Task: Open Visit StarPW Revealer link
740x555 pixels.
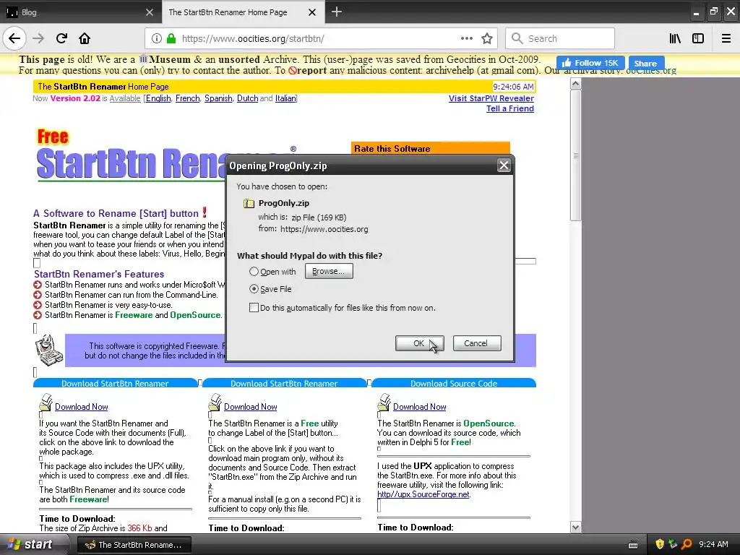Action: 491,98
